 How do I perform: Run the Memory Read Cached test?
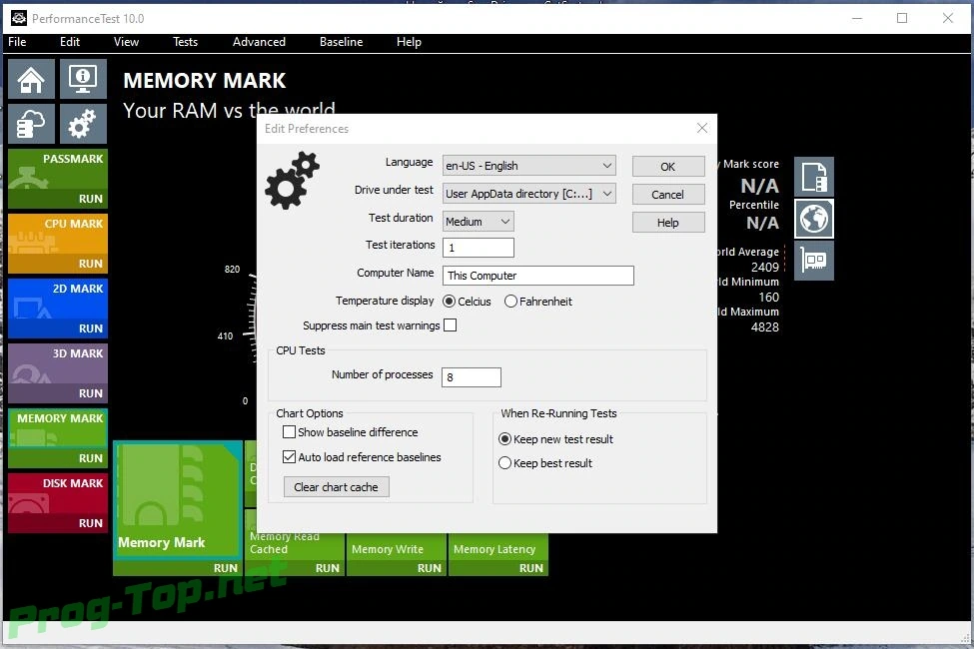tap(328, 568)
